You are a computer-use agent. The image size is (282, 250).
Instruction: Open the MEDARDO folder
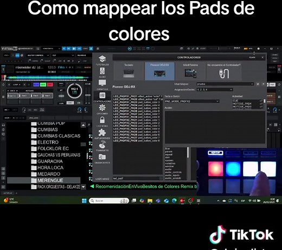[46, 174]
